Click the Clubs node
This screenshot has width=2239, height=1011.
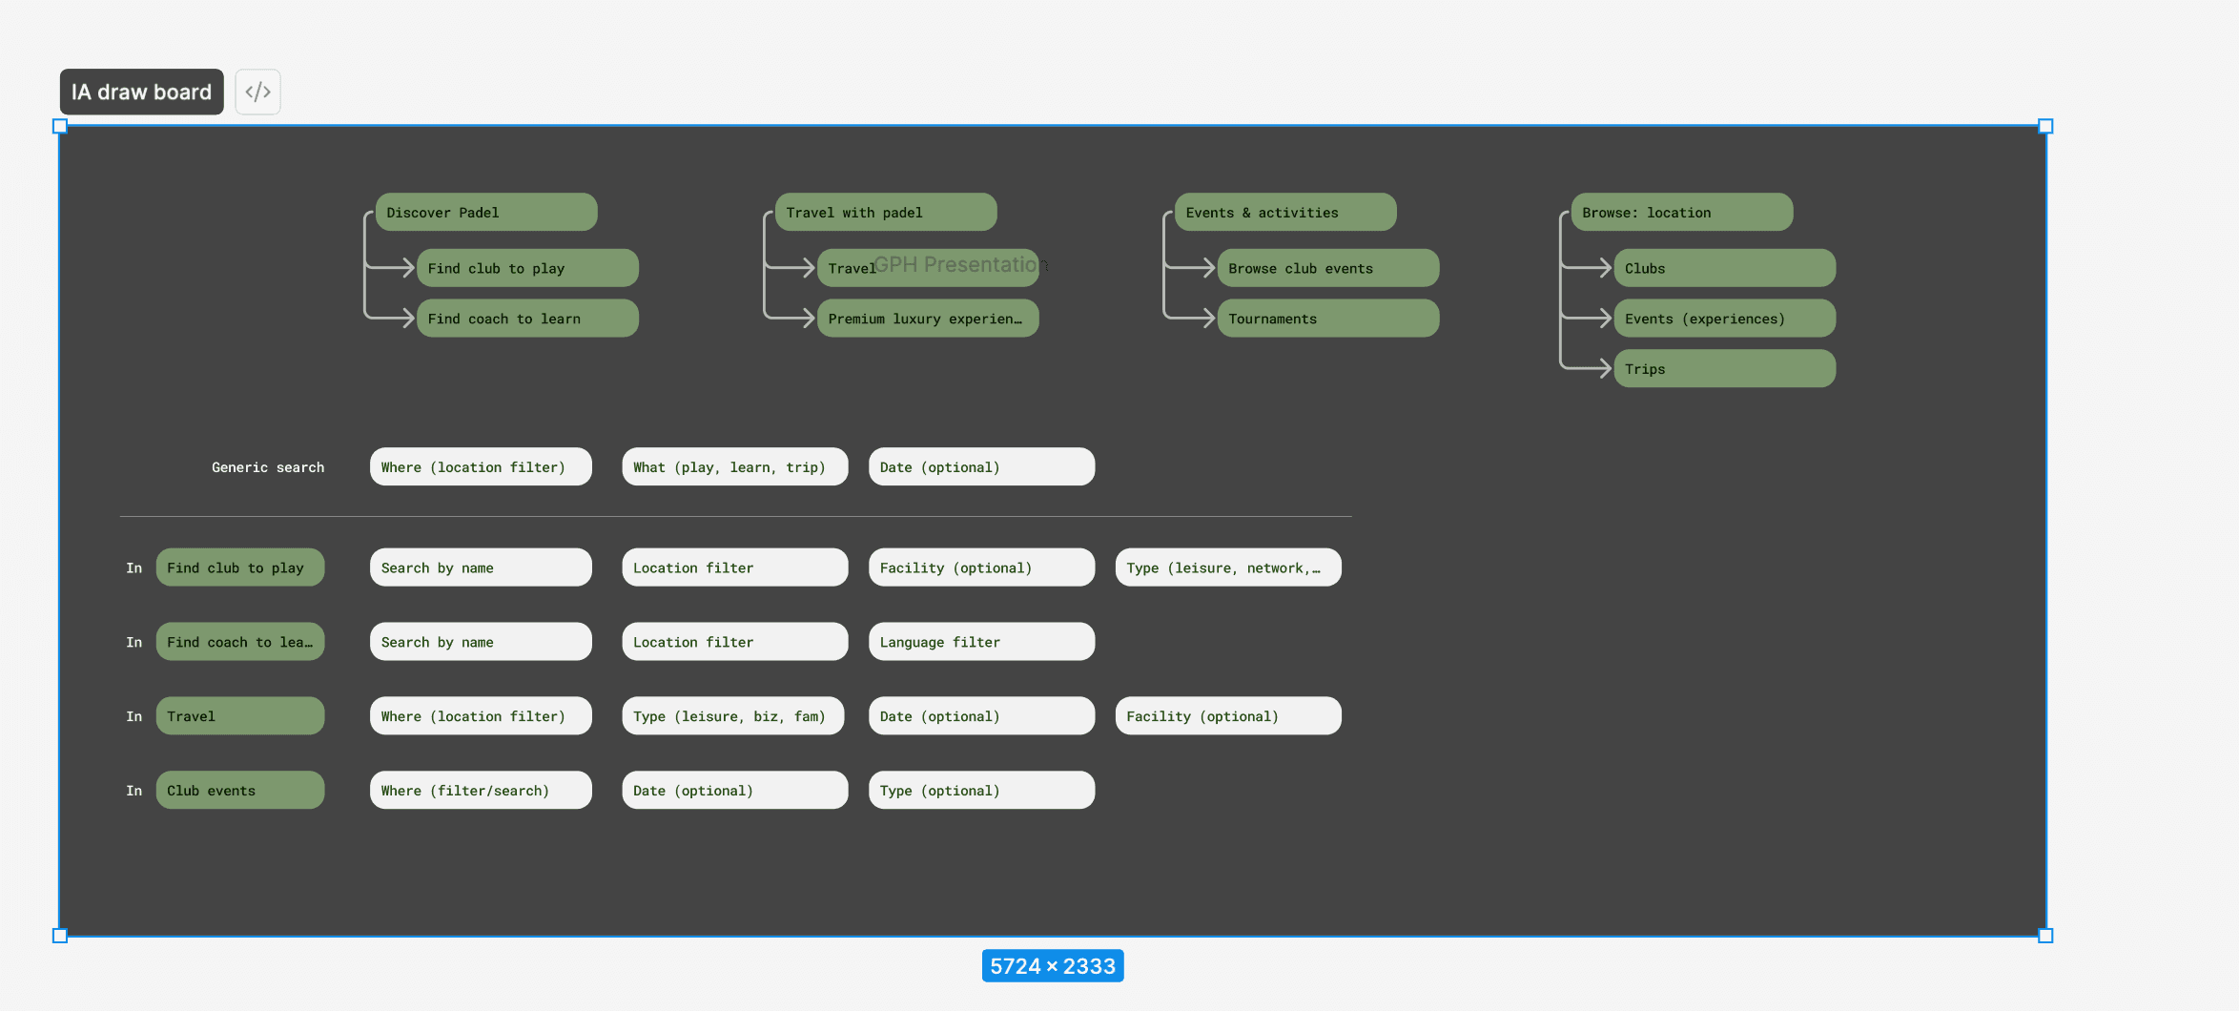click(1725, 268)
